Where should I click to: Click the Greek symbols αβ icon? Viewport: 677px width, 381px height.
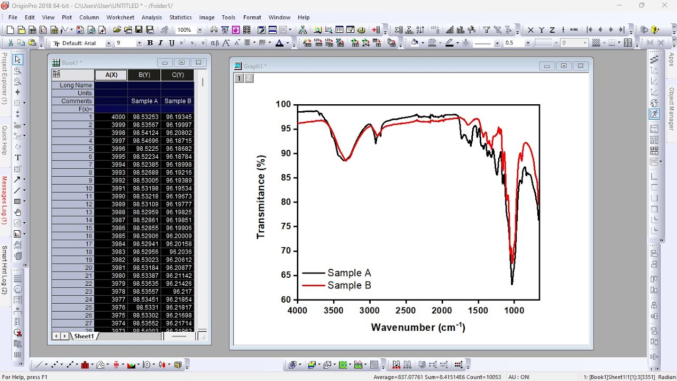215,43
